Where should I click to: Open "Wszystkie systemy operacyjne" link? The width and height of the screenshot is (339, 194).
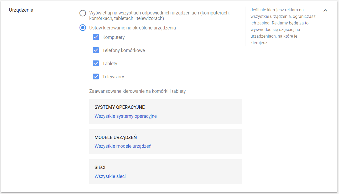coord(126,116)
